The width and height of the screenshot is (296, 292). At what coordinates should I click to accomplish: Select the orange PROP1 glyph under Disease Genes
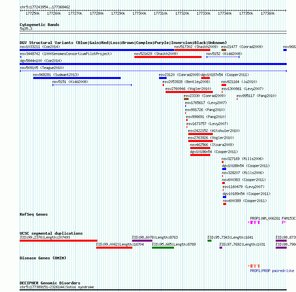[x=254, y=266]
